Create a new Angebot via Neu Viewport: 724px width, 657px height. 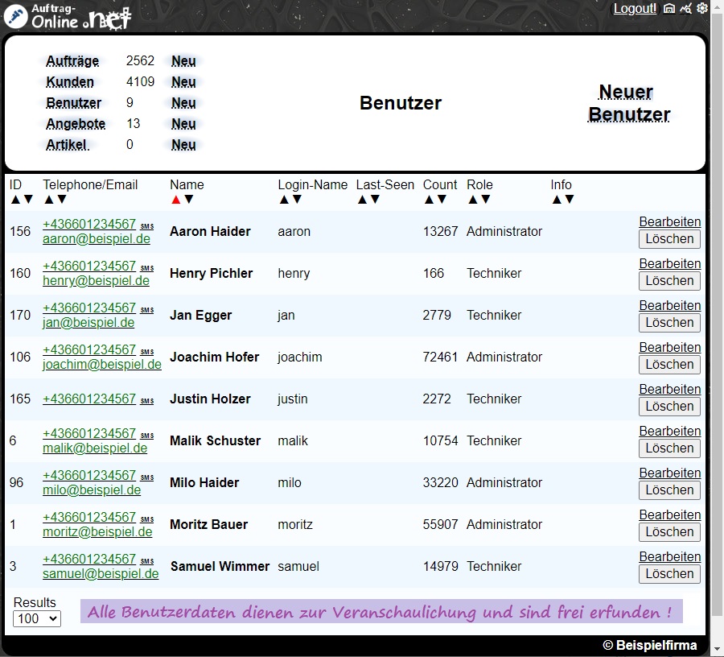click(x=183, y=124)
